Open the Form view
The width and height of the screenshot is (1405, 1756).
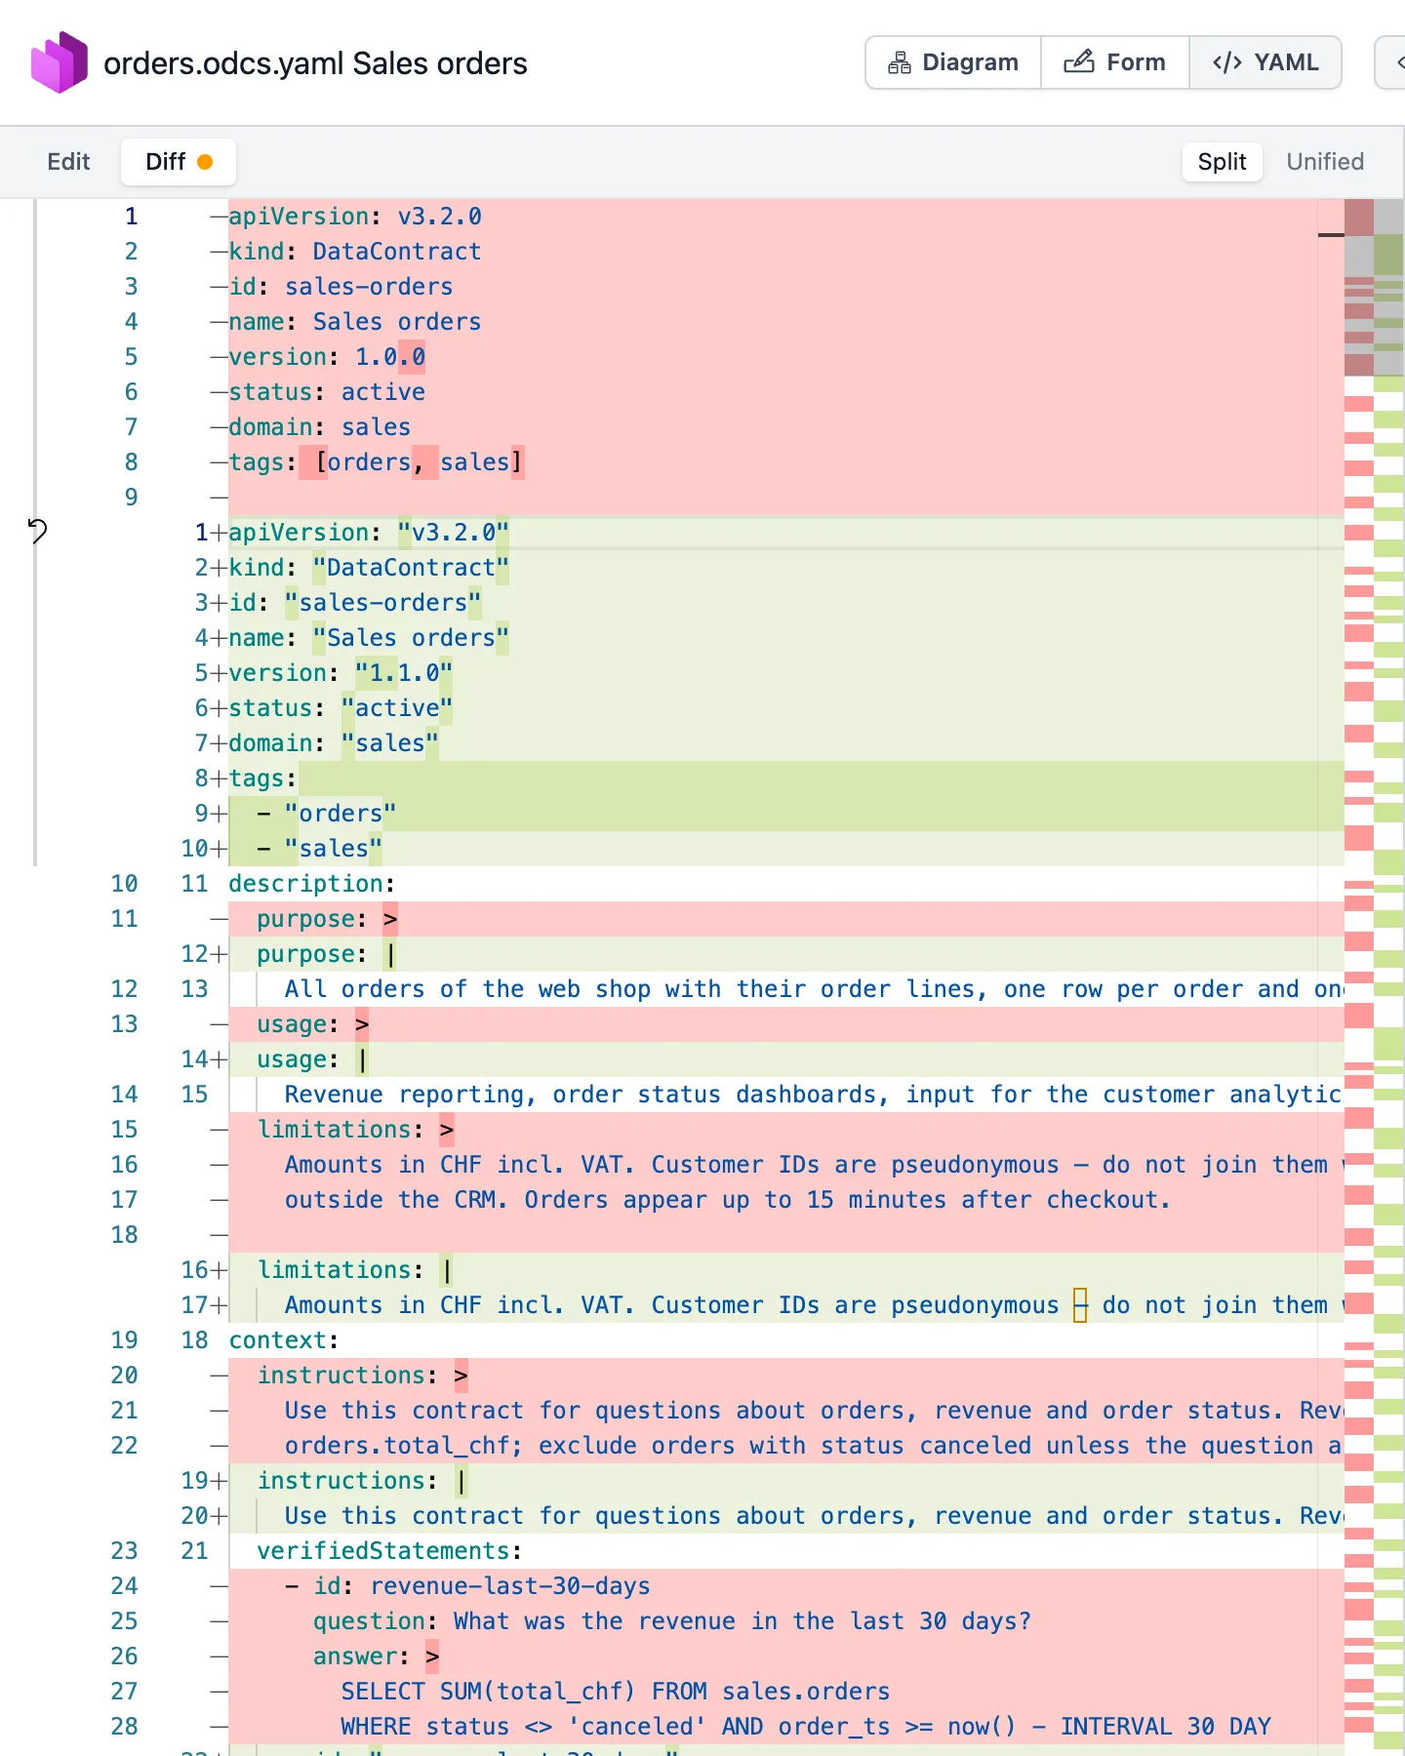1115,62
